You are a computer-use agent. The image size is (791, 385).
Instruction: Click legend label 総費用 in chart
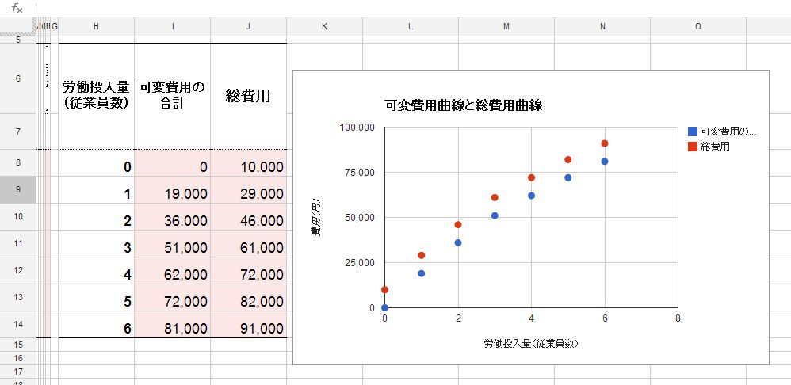(716, 147)
